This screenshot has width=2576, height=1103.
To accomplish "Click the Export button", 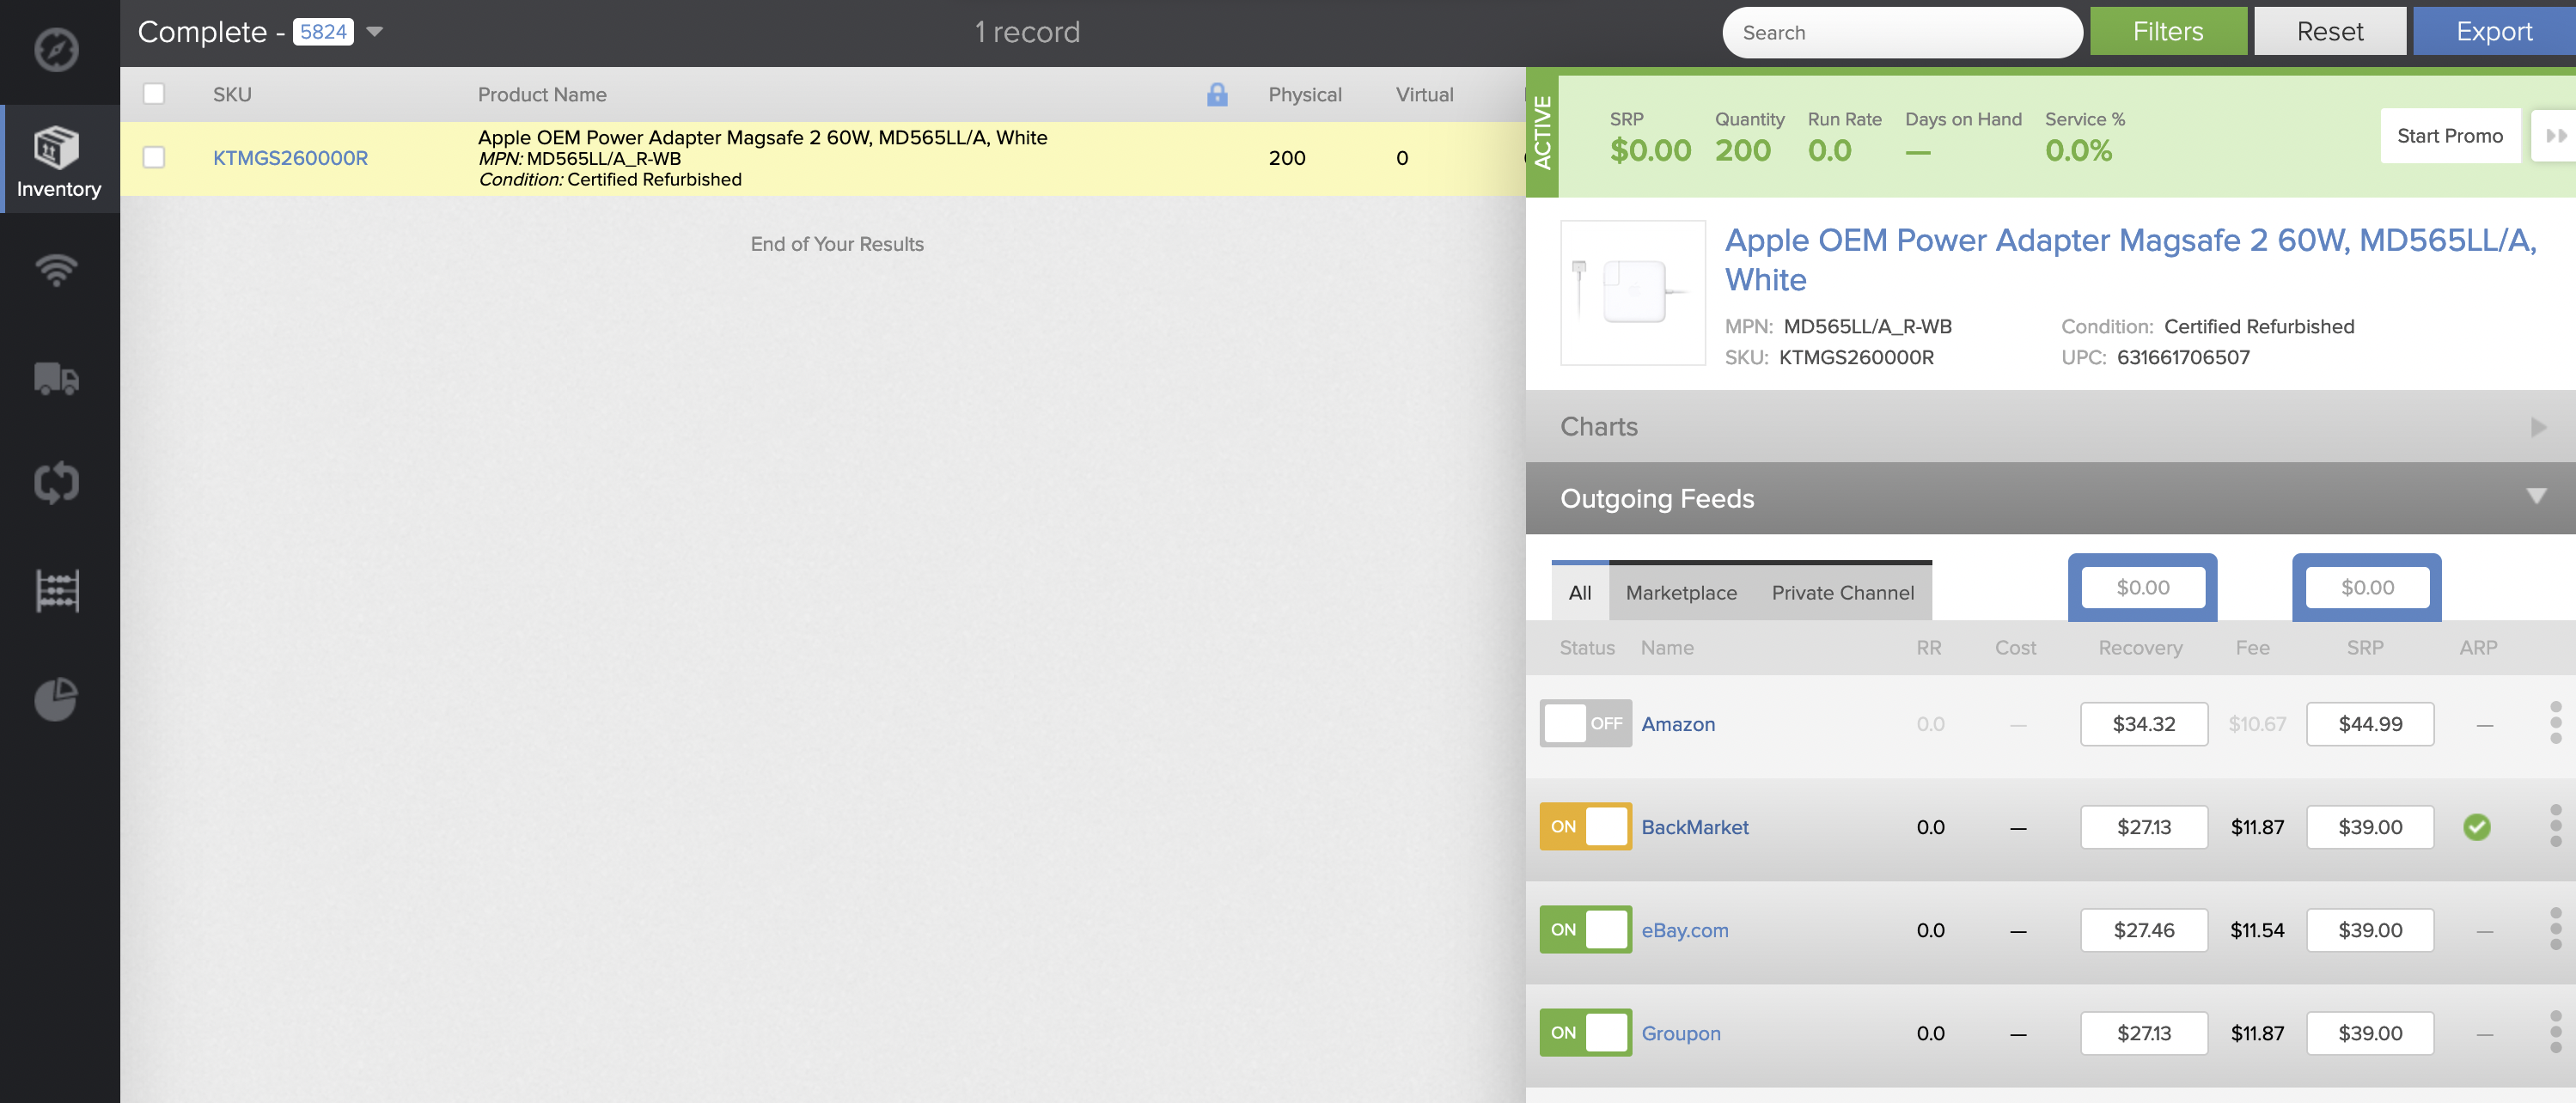I will coord(2494,32).
